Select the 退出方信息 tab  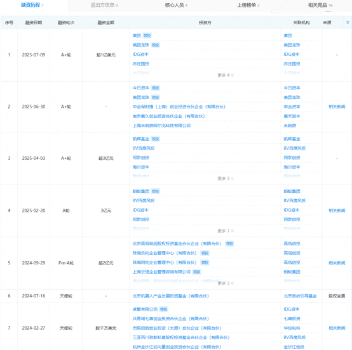click(x=104, y=5)
